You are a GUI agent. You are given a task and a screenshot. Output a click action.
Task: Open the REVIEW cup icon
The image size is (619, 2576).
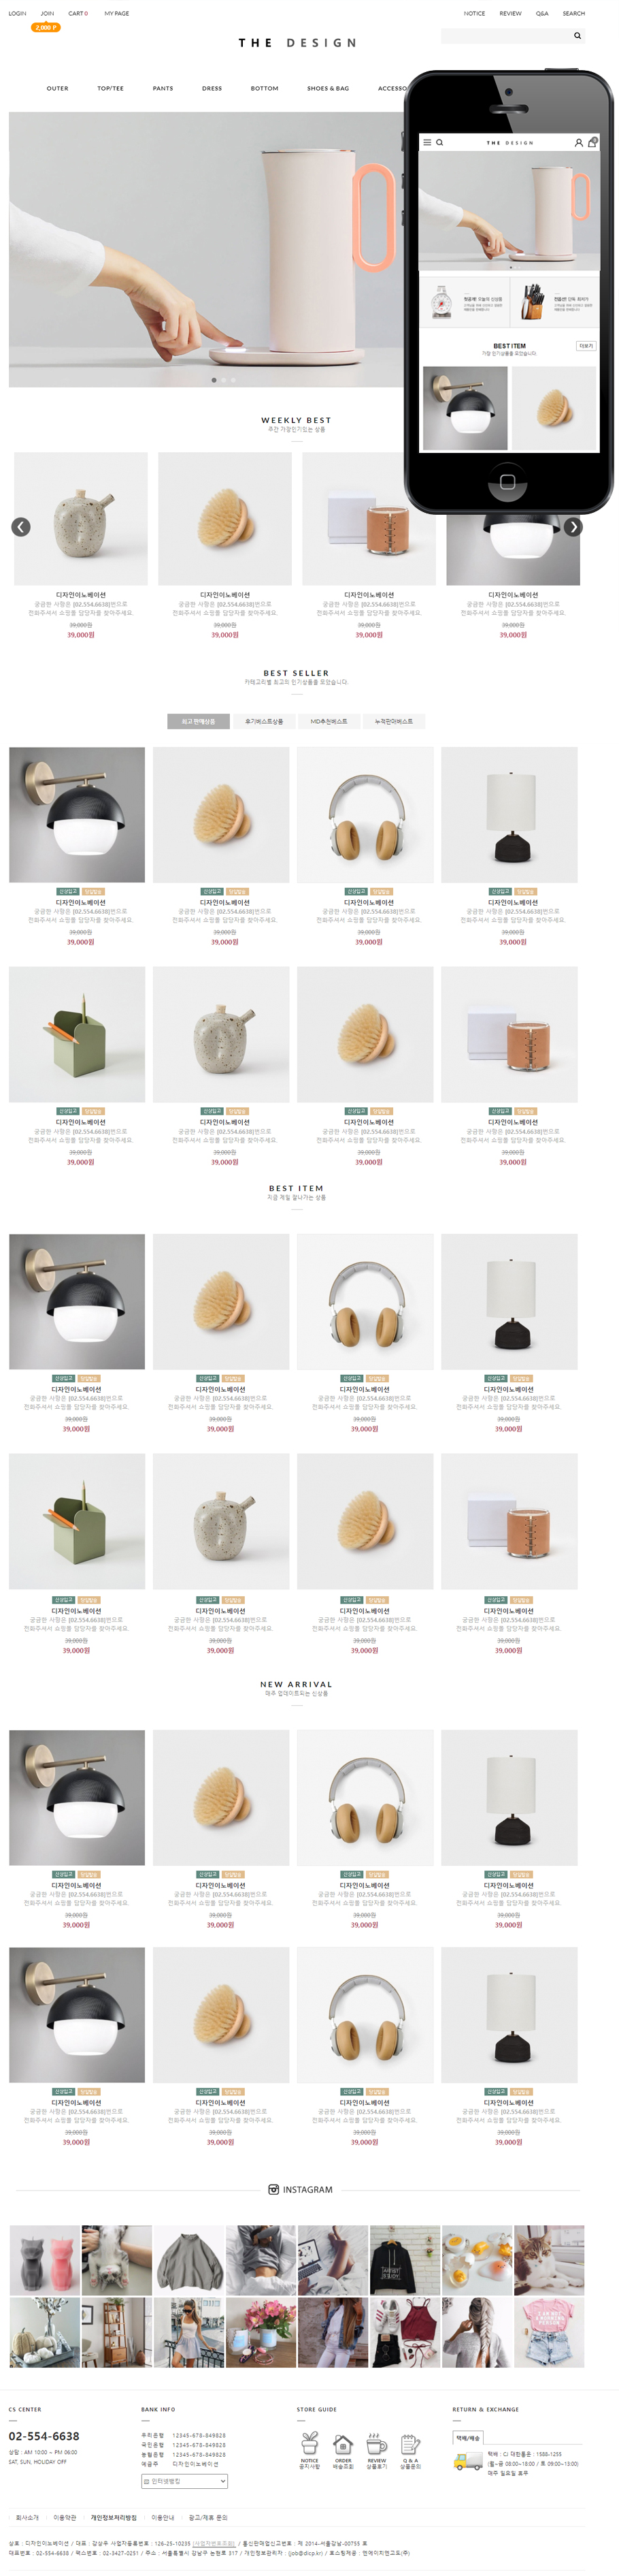(x=376, y=2442)
